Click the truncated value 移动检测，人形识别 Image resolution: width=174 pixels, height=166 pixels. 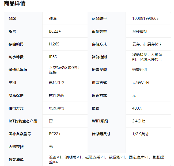pos(147,57)
